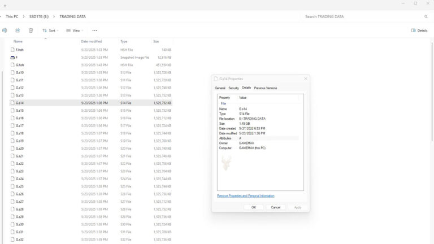Select G.s11 file icon
Viewport: 434px width, 244px height.
click(x=12, y=80)
